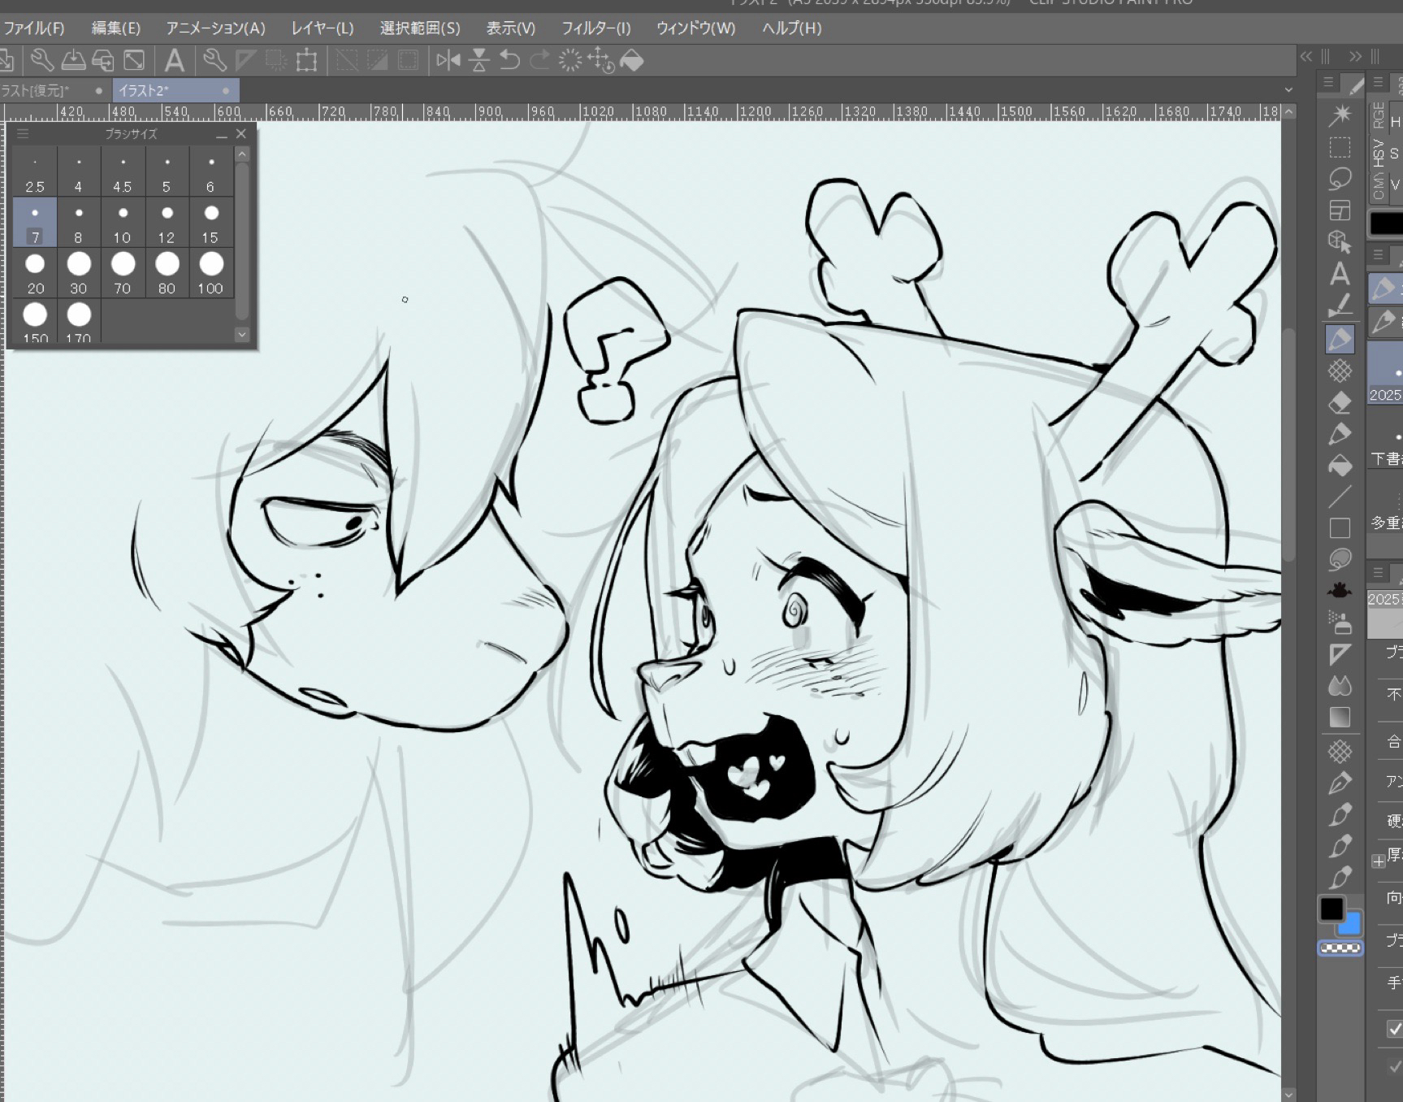Open the 選択範囲(S) menu
The image size is (1403, 1102).
pyautogui.click(x=420, y=28)
